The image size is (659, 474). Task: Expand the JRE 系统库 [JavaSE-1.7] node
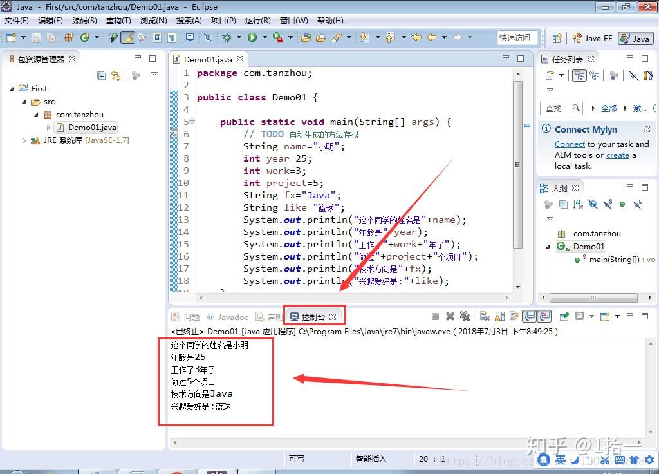tap(24, 140)
